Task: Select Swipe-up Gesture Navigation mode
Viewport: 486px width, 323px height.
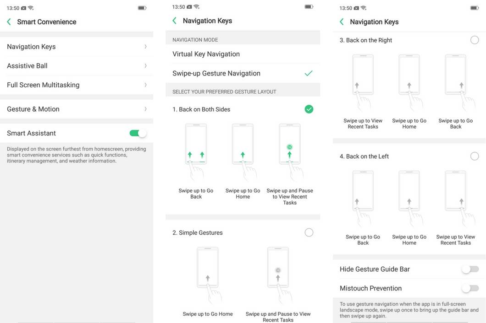Action: tap(243, 73)
